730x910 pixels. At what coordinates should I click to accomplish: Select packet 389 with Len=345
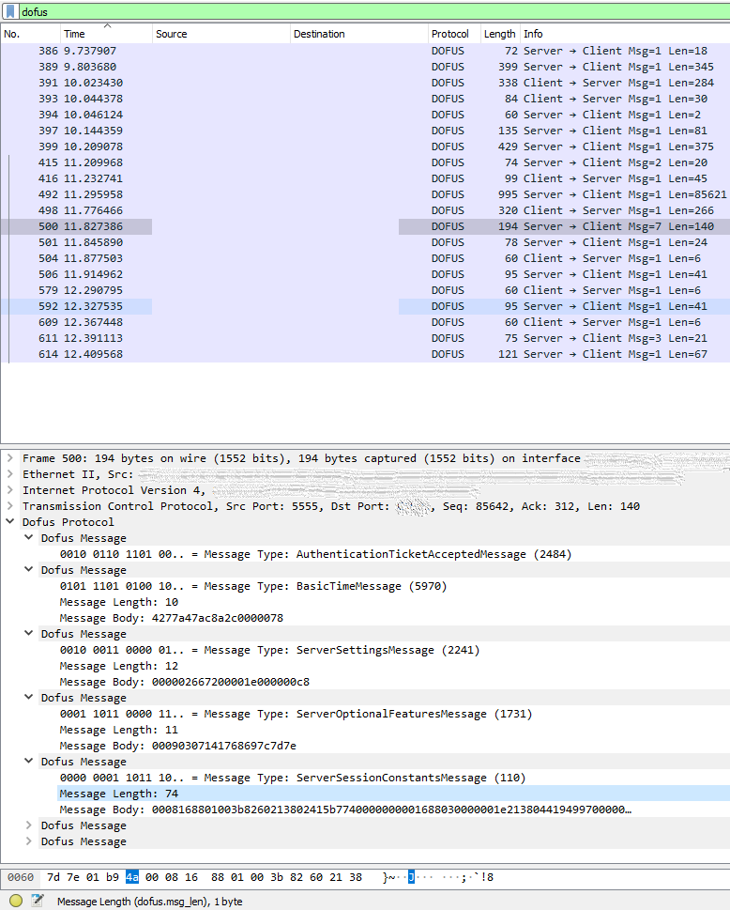click(365, 67)
